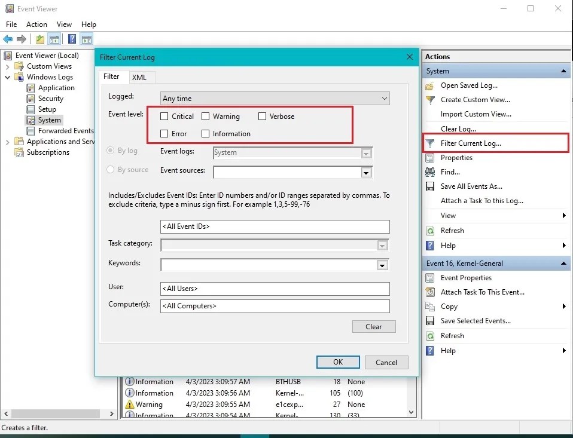The image size is (573, 438).
Task: Click the Clear button in filter dialog
Action: pyautogui.click(x=374, y=326)
